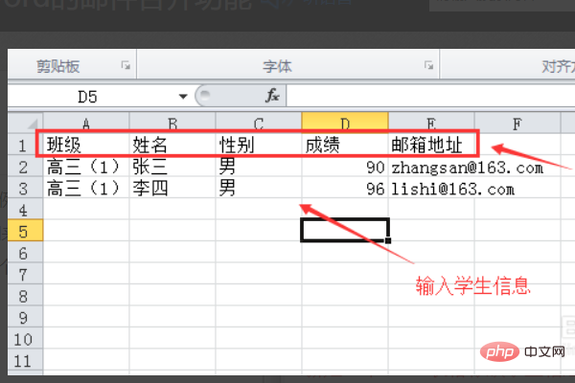This screenshot has height=383, width=575.
Task: Click the select-all corner of the sheet
Action: [24, 122]
